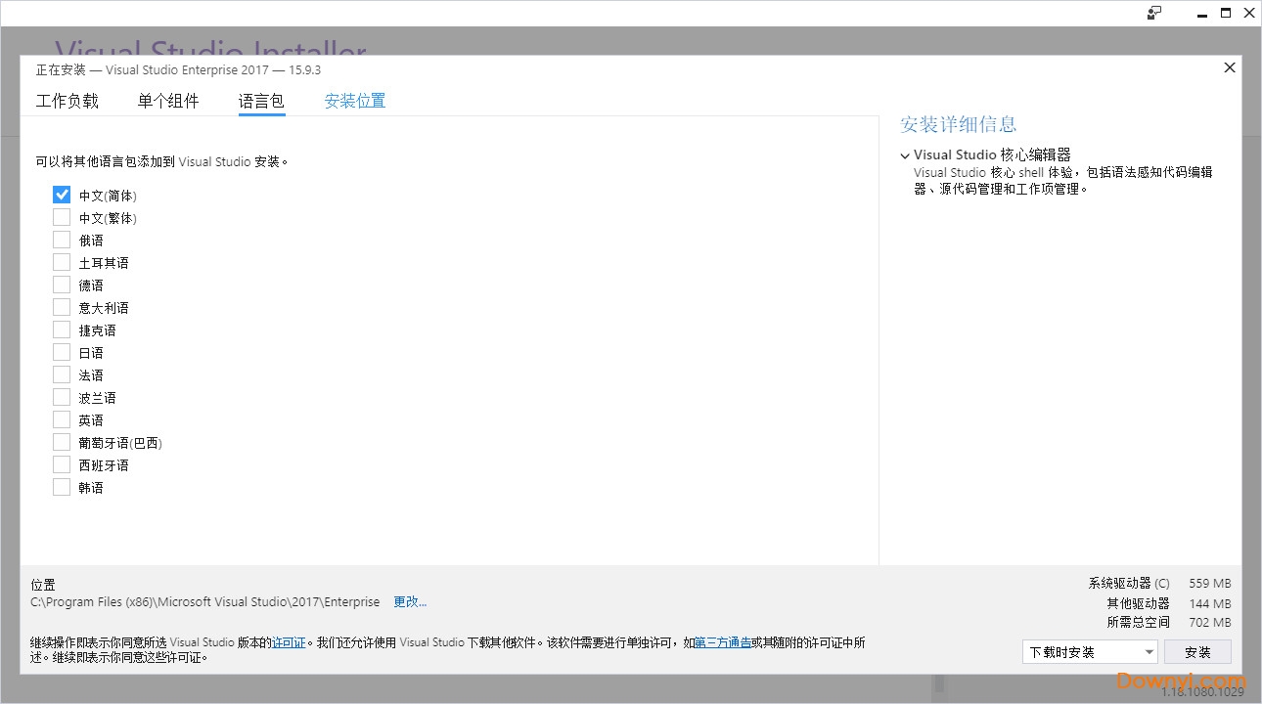Collapse the Visual Studio 核心编辑器 section
This screenshot has height=704, width=1262.
tap(905, 154)
